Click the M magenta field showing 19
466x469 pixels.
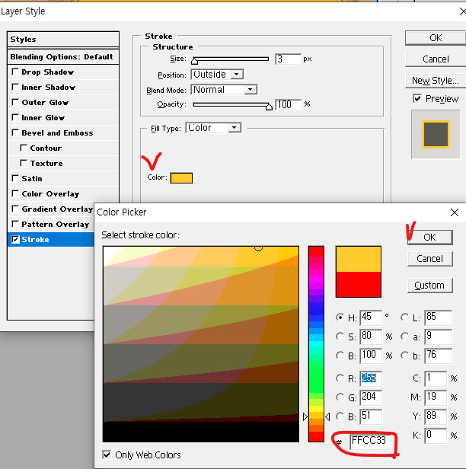(436, 397)
